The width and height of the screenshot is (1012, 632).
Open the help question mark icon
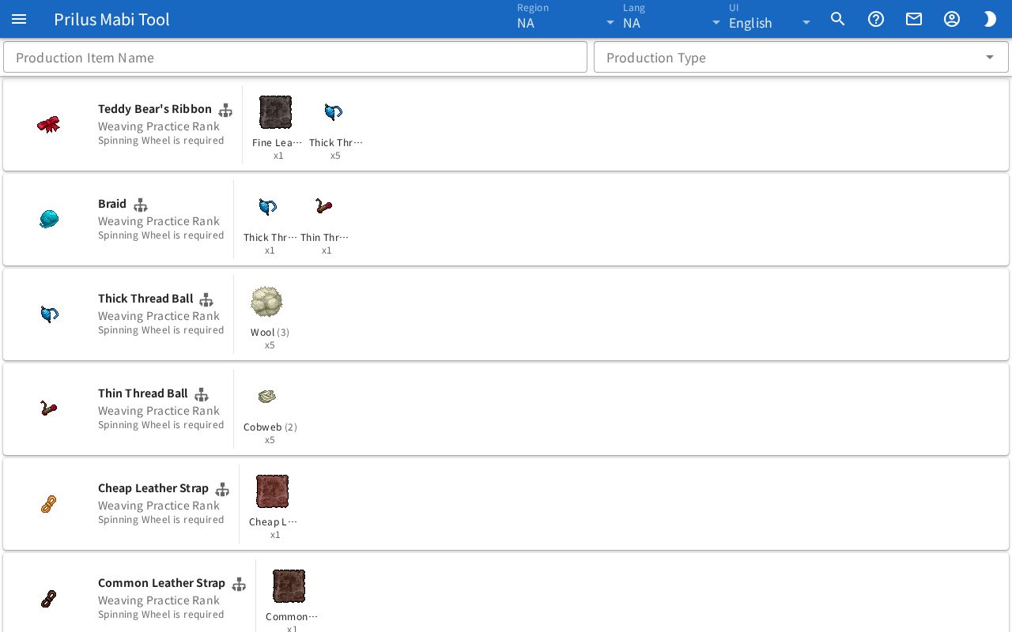click(876, 19)
